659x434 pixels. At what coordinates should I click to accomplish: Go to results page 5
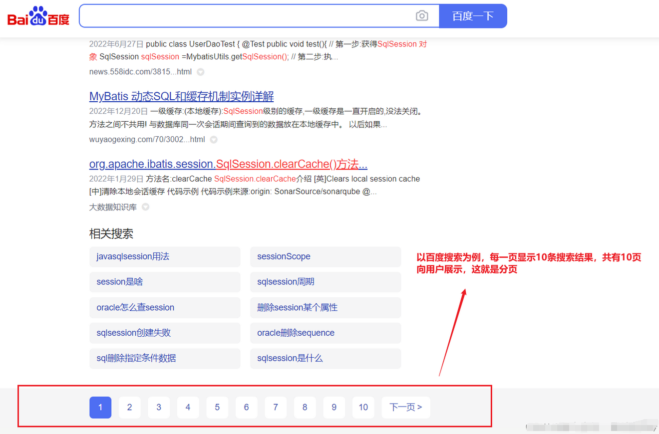coord(217,408)
